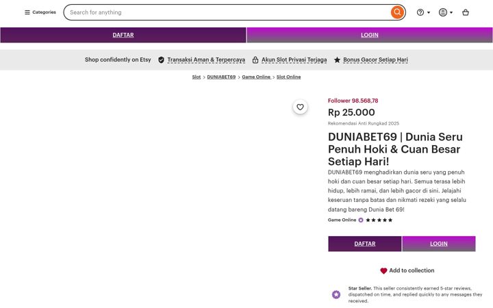Screen dimensions: 493x308
Task: Add to collection with red heart
Action: (407, 270)
